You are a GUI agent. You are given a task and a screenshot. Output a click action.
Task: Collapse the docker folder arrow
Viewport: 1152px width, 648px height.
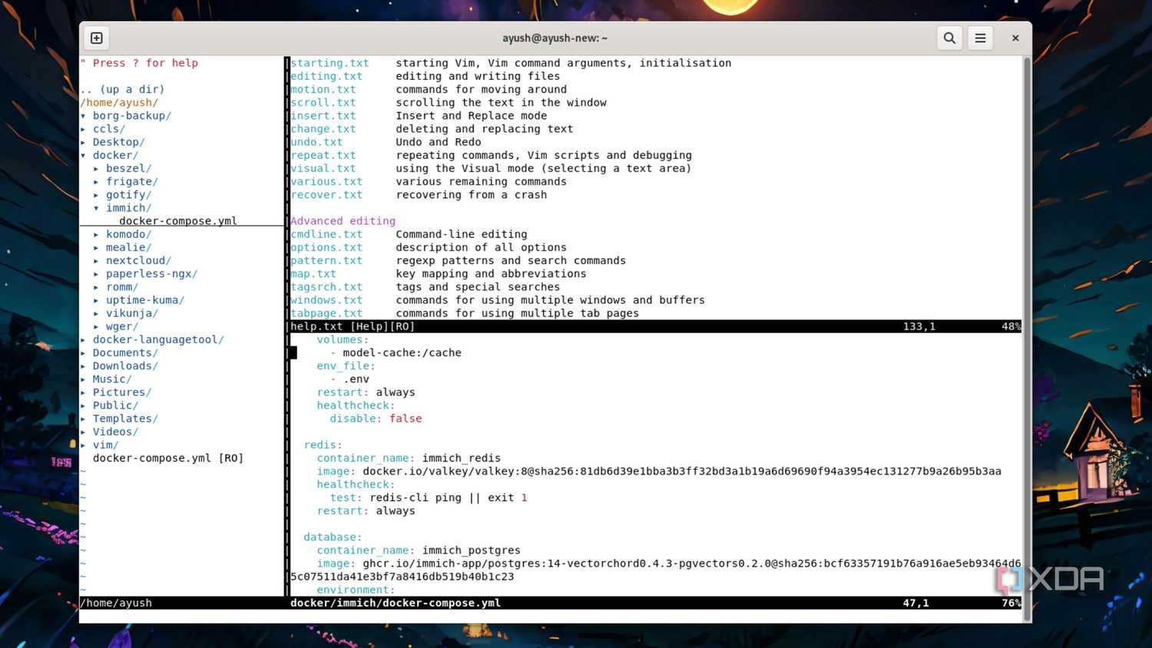tap(83, 155)
